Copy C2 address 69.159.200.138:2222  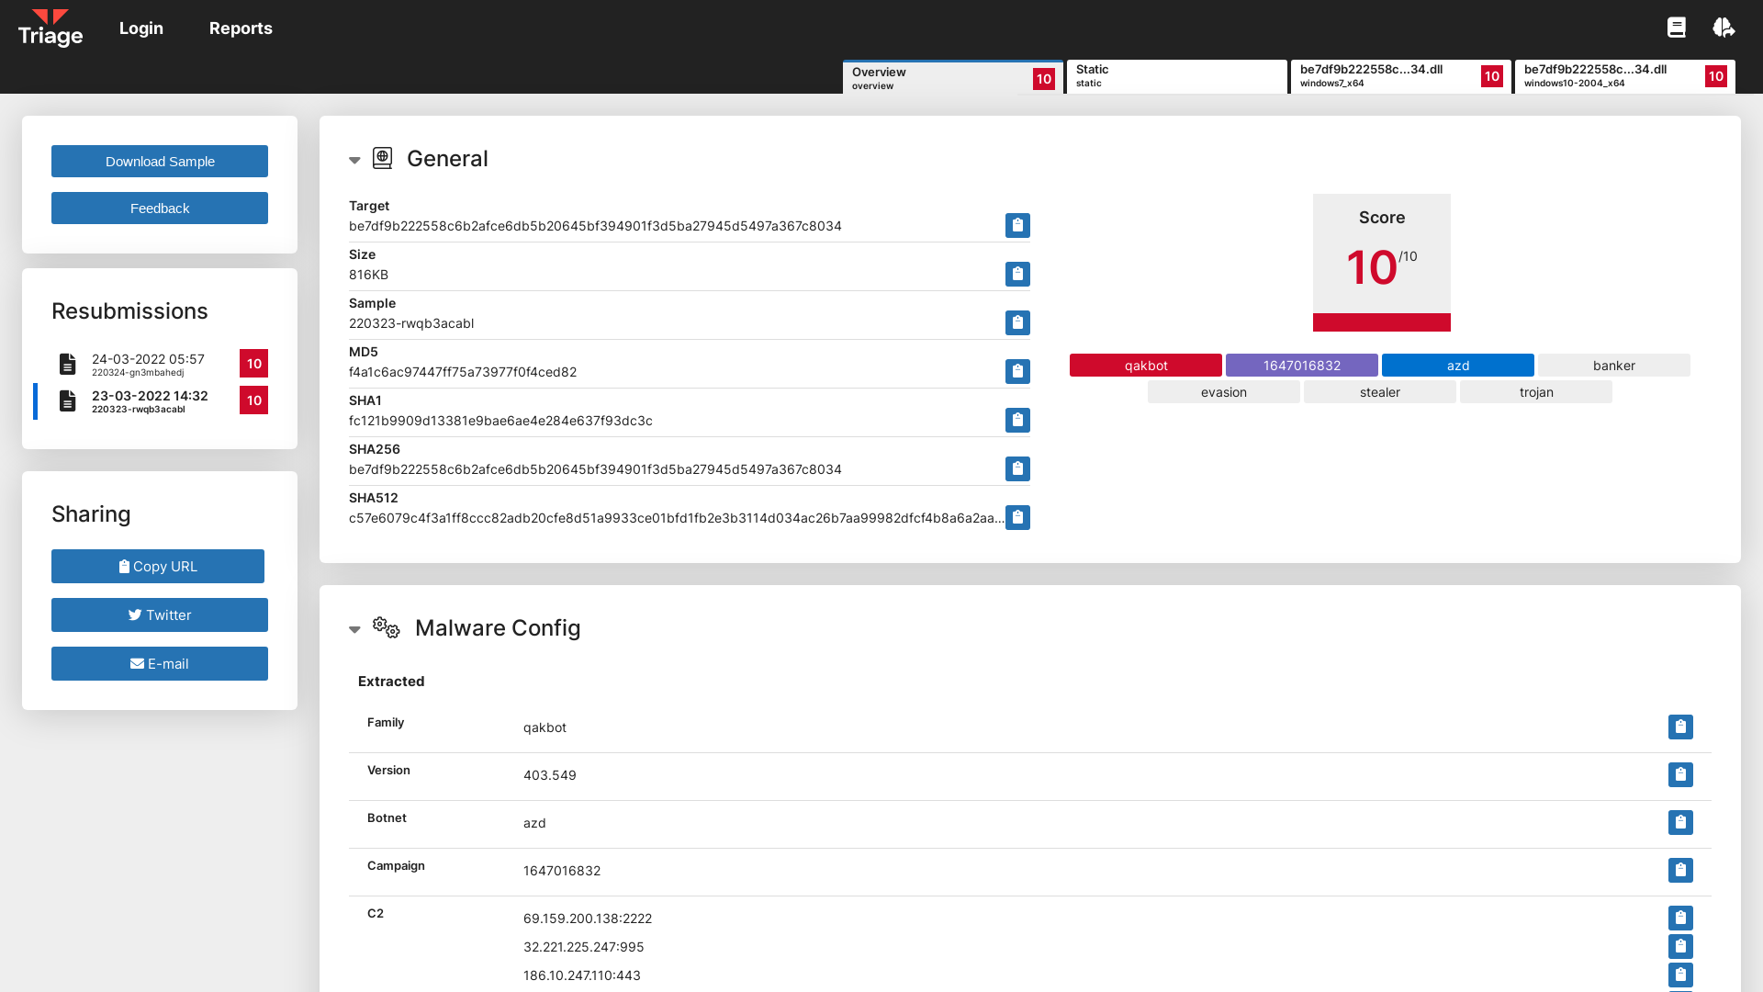(1680, 919)
